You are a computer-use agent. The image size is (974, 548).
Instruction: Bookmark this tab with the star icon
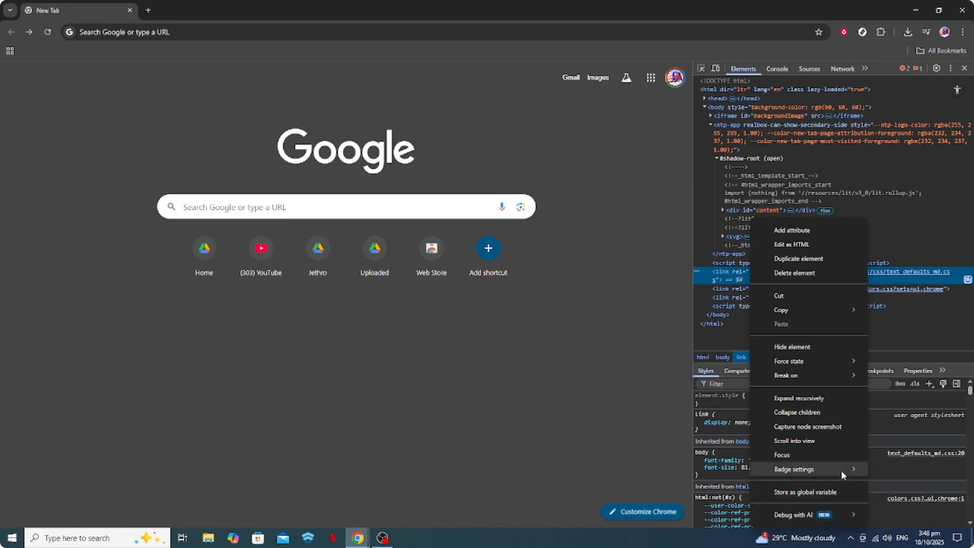pyautogui.click(x=819, y=32)
